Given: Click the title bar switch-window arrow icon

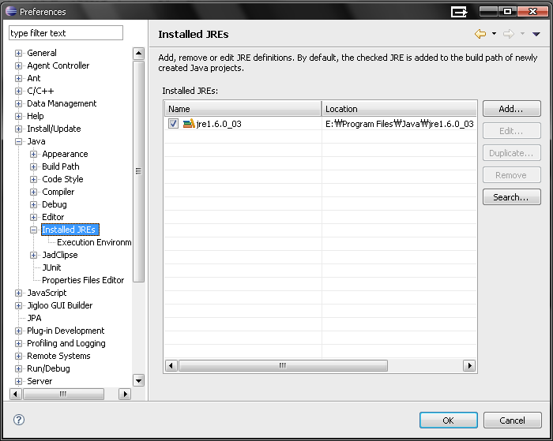Looking at the screenshot, I should (459, 12).
